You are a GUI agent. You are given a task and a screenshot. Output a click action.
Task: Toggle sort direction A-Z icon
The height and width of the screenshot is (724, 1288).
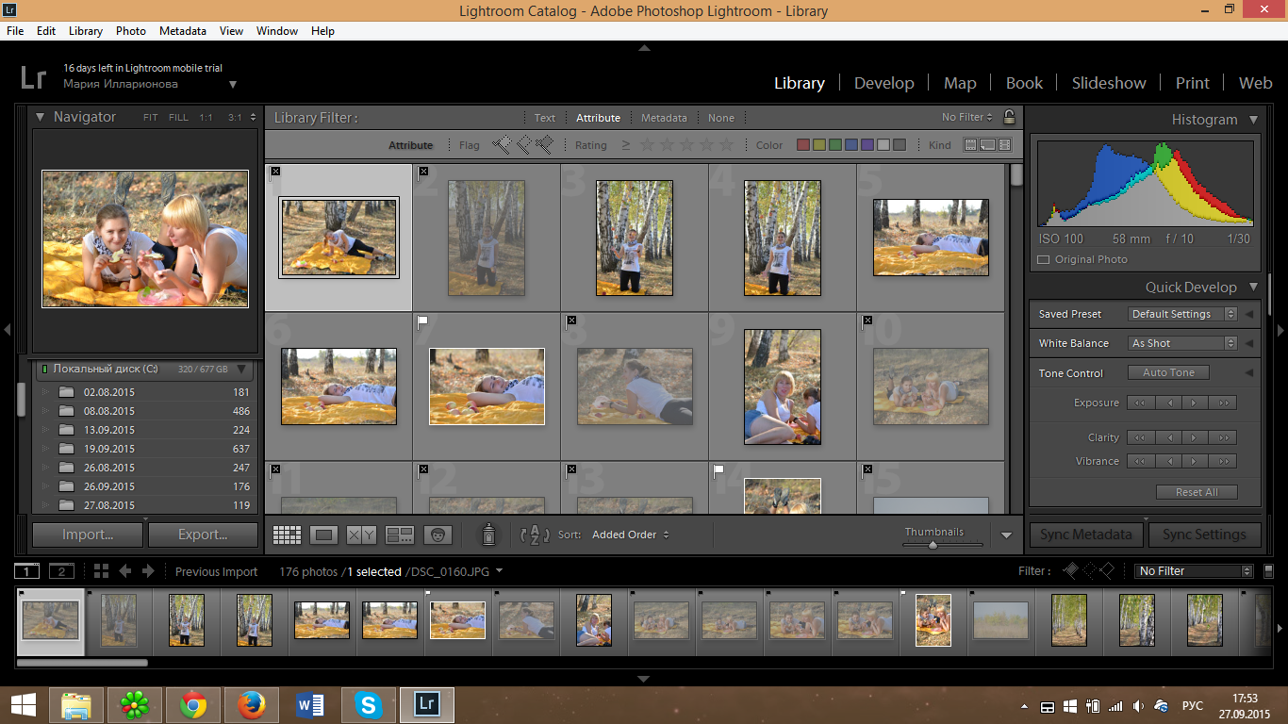coord(535,535)
